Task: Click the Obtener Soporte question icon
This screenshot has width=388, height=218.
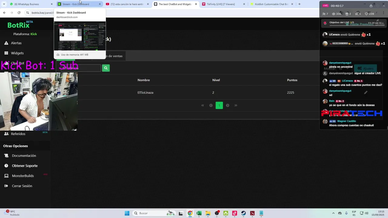Action: 6,166
